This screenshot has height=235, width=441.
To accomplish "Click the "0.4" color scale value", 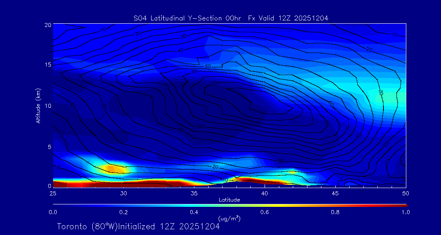I will [x=194, y=212].
